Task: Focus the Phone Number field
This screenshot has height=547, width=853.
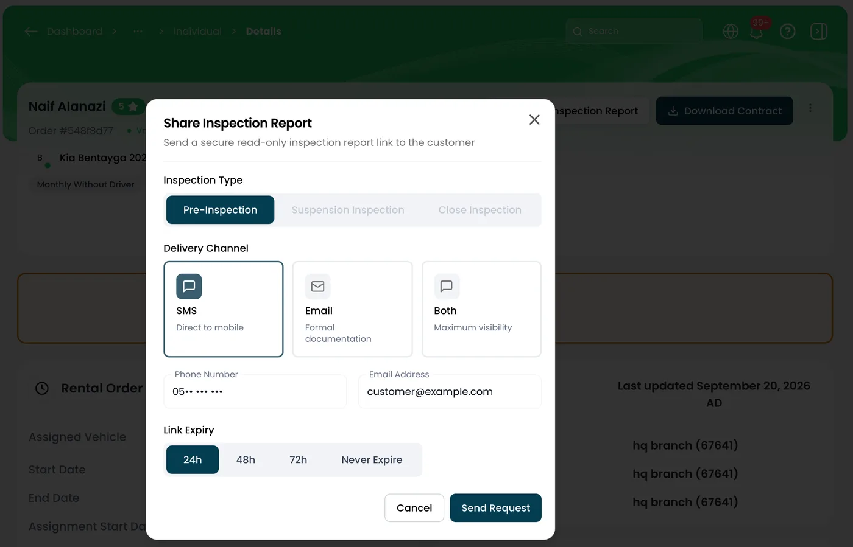Action: 255,392
